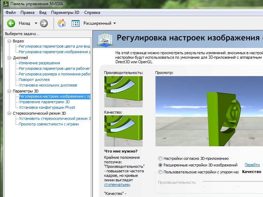
Task: Open the Файл menu
Action: point(10,13)
